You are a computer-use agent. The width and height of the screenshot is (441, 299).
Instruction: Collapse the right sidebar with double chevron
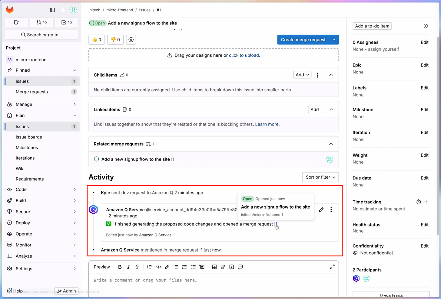click(426, 26)
